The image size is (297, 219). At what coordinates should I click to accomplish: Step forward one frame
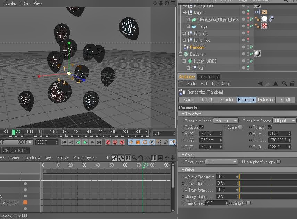pyautogui.click(x=92, y=142)
